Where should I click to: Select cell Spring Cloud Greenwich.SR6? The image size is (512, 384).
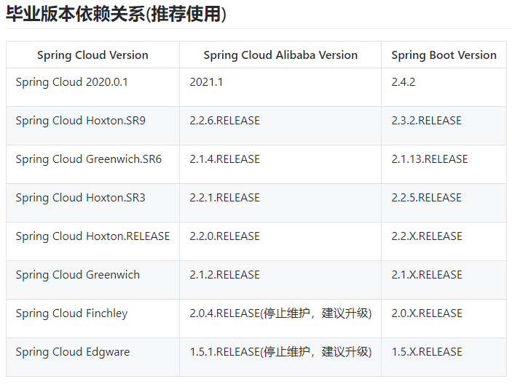point(92,164)
